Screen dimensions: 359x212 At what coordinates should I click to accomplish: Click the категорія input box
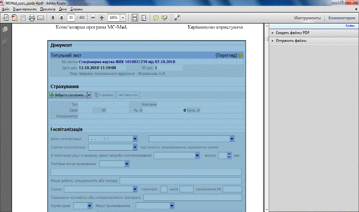click(164, 189)
